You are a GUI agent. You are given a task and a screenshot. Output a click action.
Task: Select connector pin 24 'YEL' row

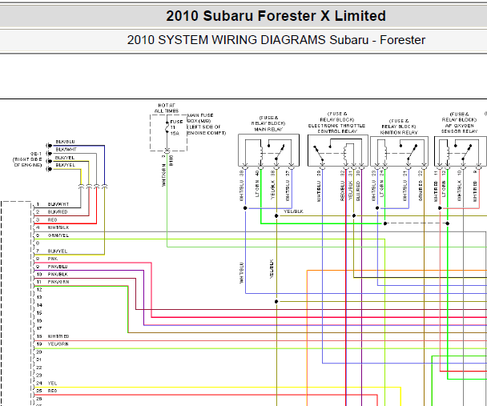point(46,383)
